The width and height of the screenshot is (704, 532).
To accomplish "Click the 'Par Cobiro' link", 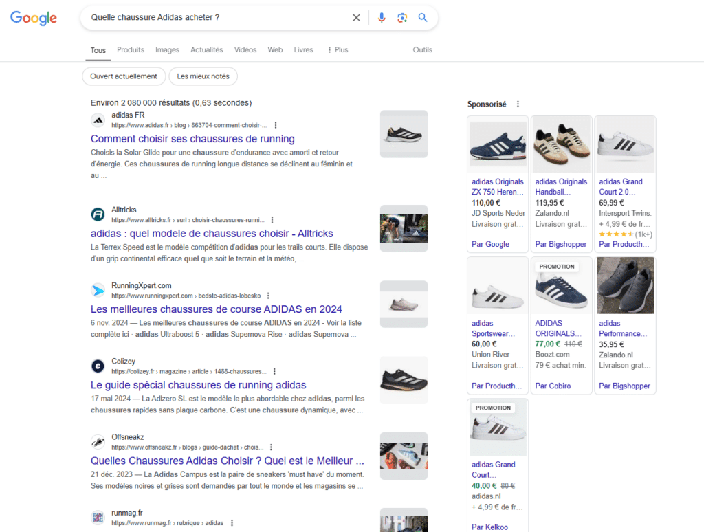I will (553, 386).
